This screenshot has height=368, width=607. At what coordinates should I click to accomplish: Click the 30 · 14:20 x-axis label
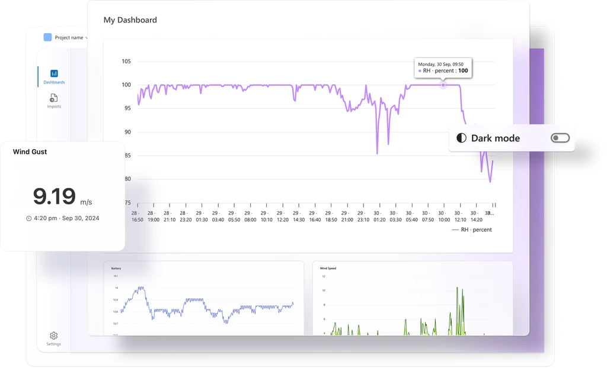coord(476,217)
